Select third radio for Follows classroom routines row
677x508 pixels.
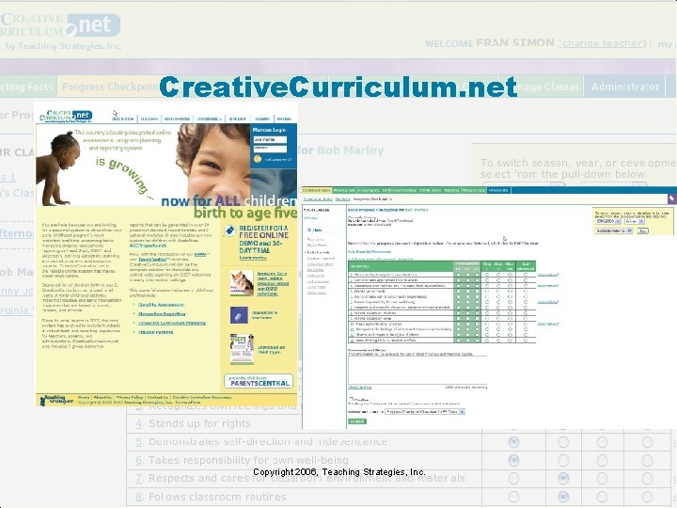pos(603,497)
